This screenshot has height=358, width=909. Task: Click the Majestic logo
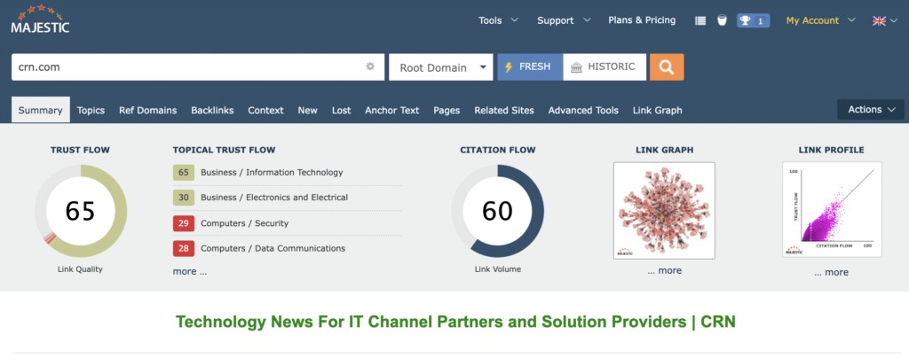point(40,19)
